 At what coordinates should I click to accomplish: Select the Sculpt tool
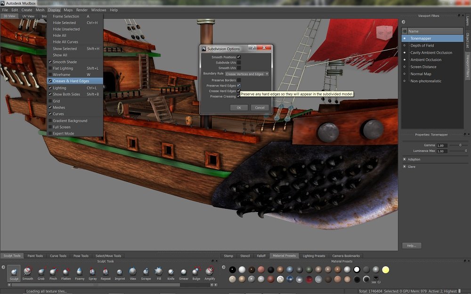[x=13, y=272]
